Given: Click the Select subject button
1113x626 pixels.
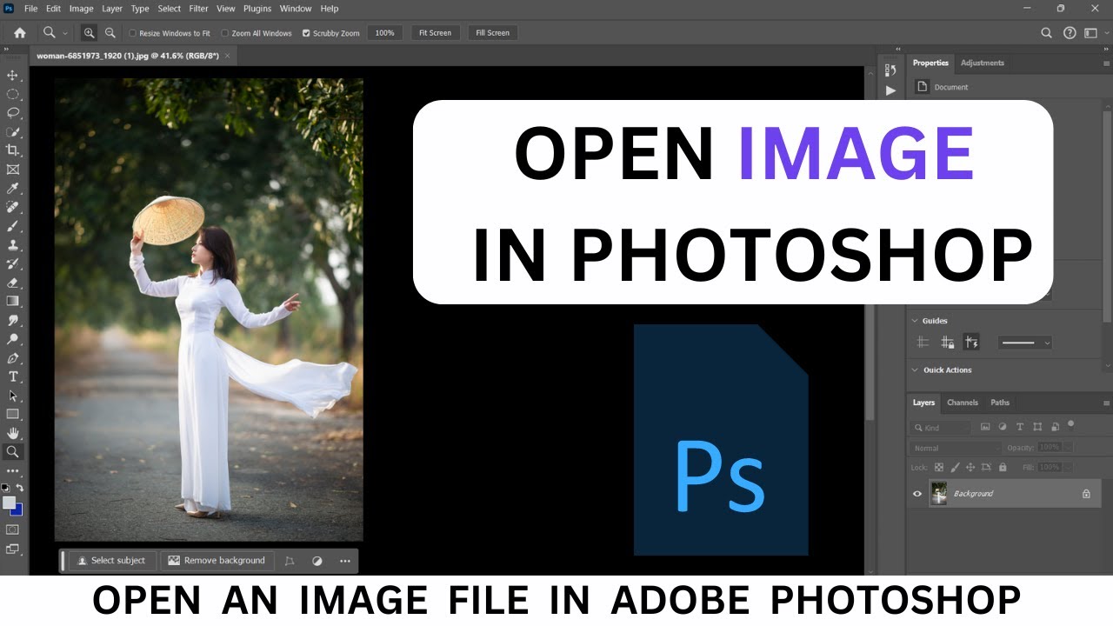Looking at the screenshot, I should 112,561.
